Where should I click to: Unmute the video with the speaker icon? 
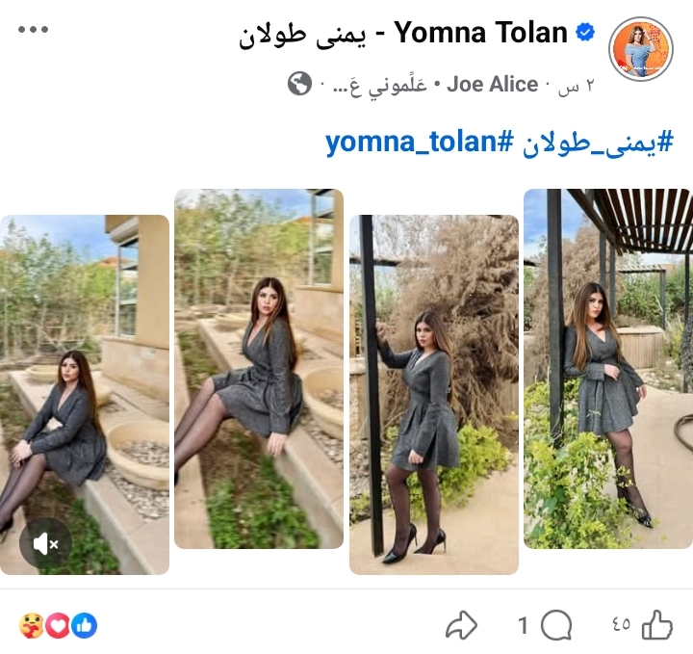45,543
